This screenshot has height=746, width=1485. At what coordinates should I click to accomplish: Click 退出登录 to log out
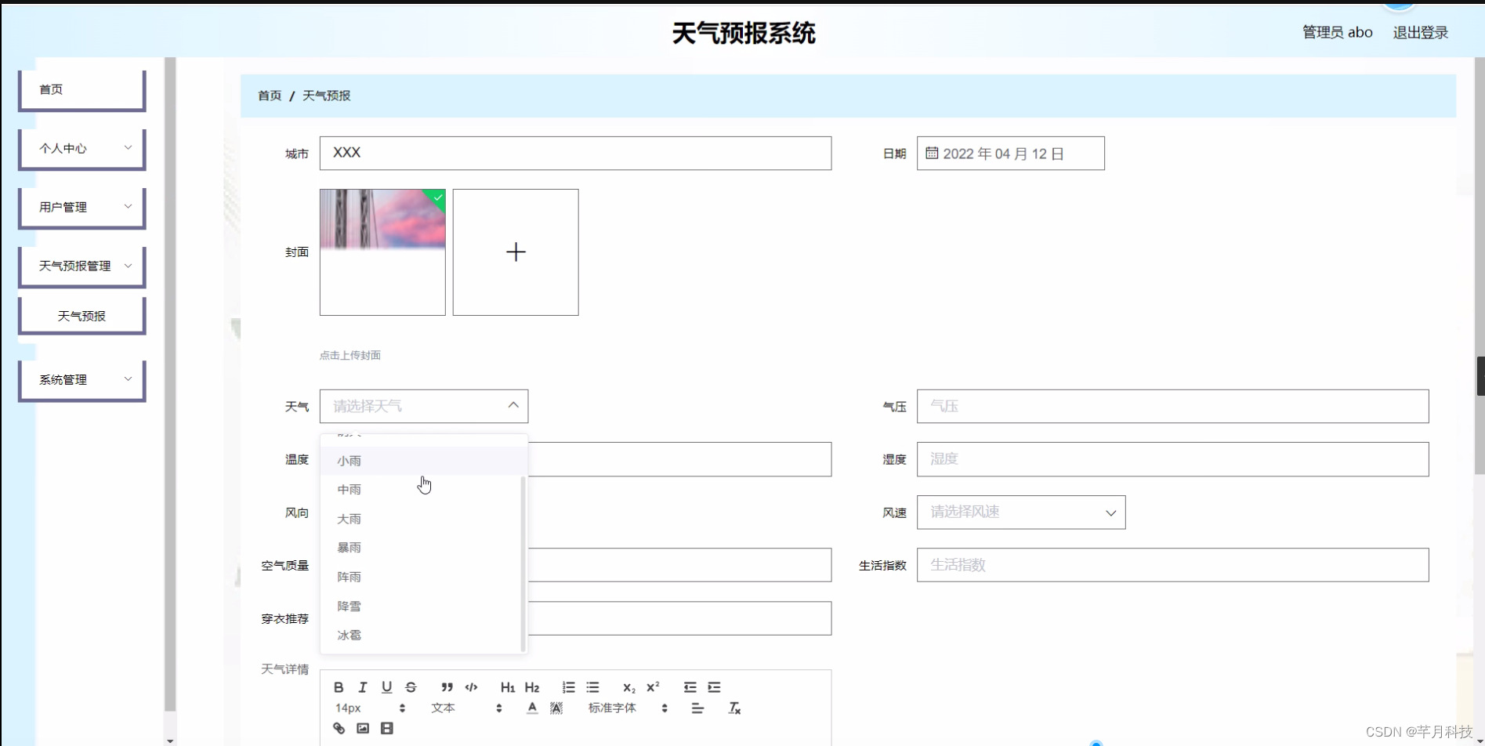[1421, 32]
